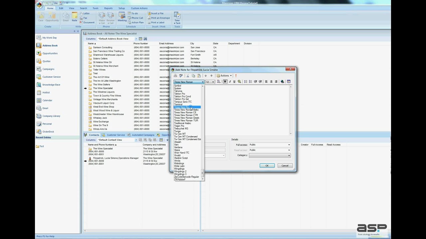
Task: Open the Meeting scheduler icon
Action: (x=122, y=17)
